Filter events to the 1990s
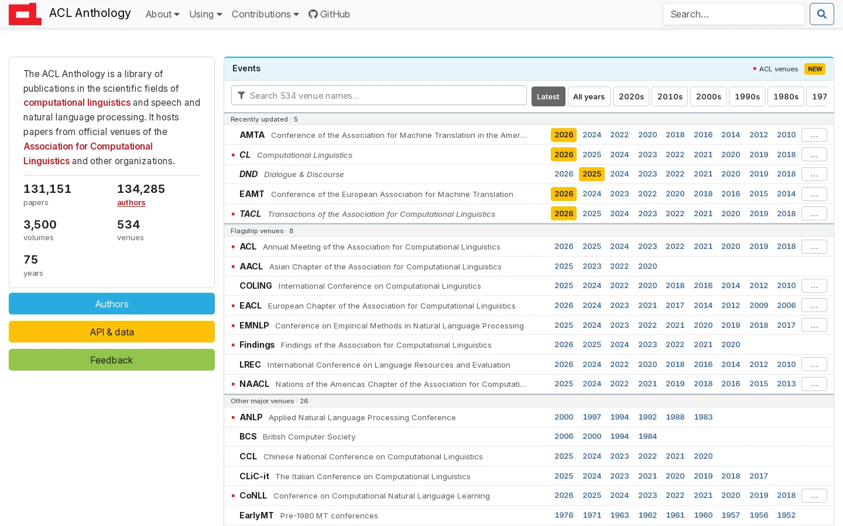The height and width of the screenshot is (526, 843). click(747, 96)
